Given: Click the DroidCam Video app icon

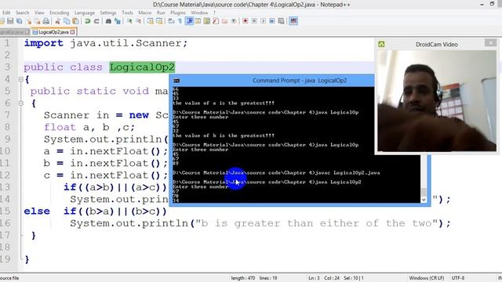Looking at the screenshot, I should coord(381,44).
